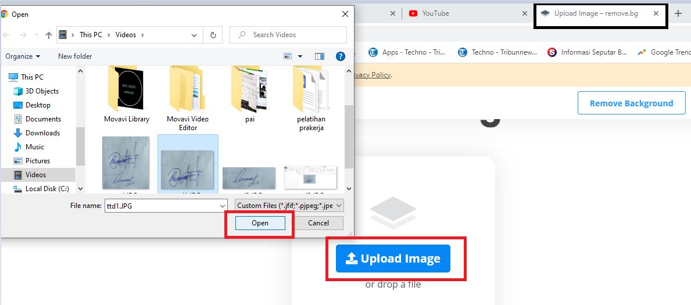691x305 pixels.
Task: Select the Movavi Video Editor folder
Action: pyautogui.click(x=188, y=98)
